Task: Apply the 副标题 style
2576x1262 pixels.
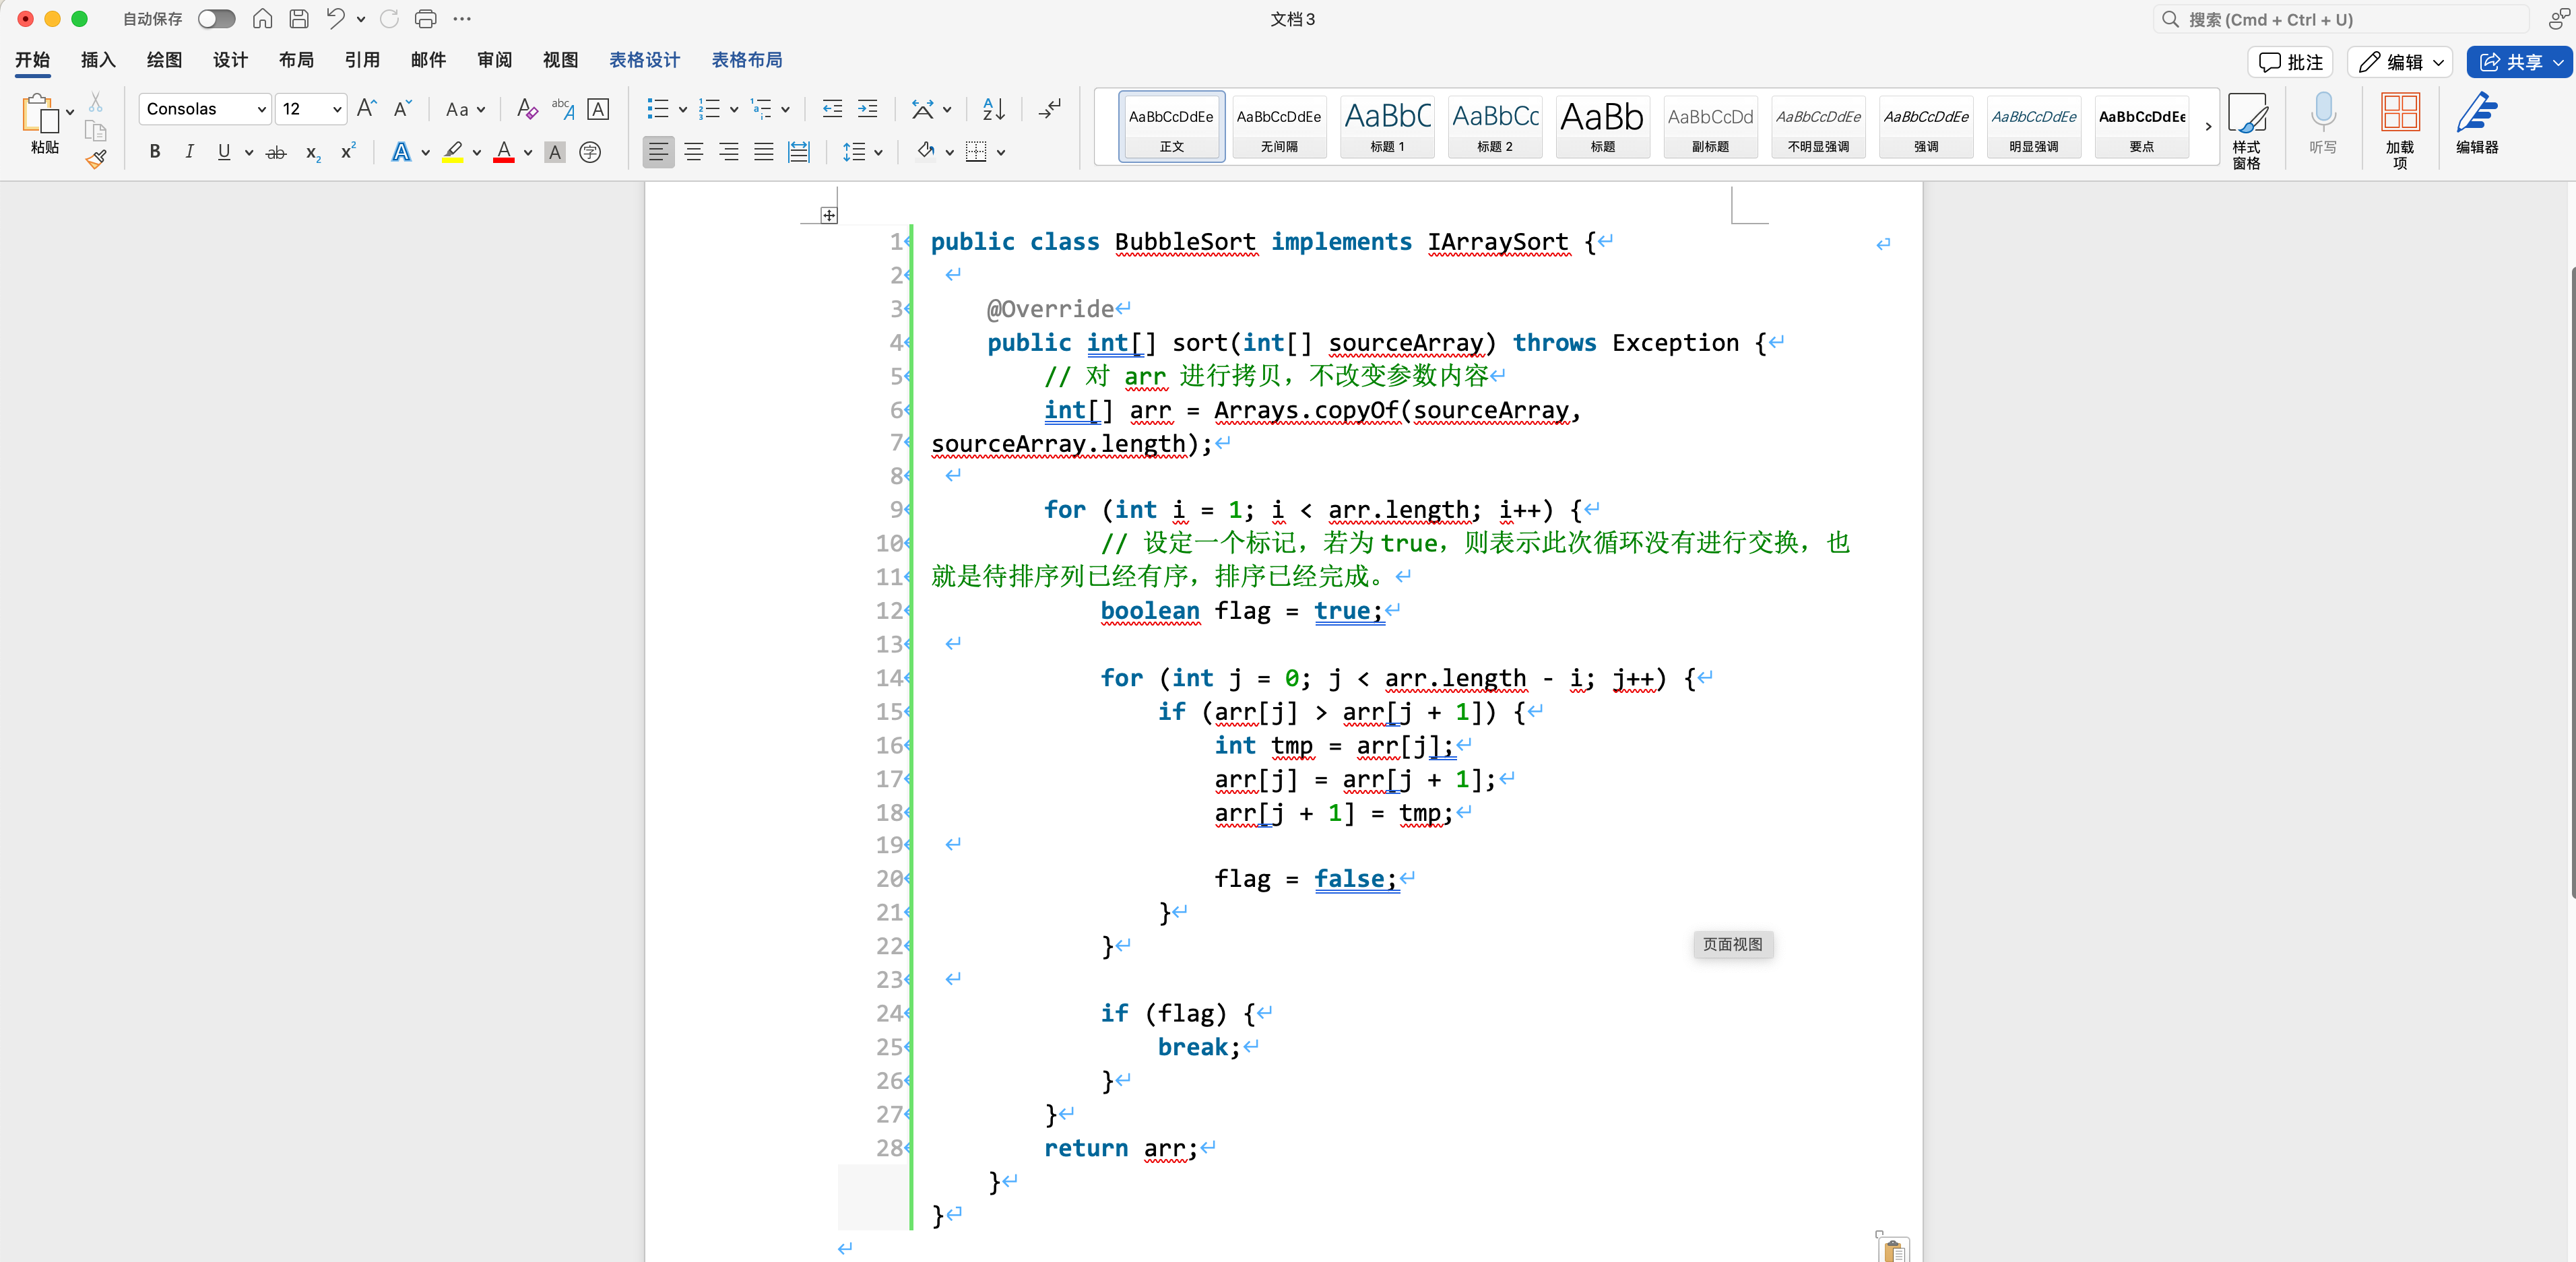Action: click(x=1710, y=127)
